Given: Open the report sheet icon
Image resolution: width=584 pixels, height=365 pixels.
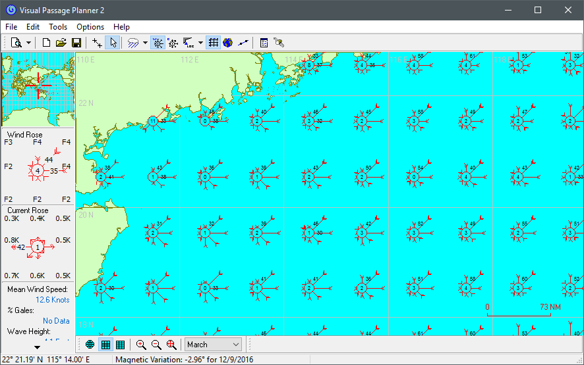Looking at the screenshot, I should coord(264,43).
